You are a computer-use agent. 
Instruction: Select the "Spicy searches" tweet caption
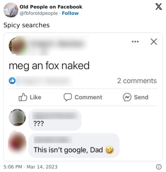click(27, 25)
